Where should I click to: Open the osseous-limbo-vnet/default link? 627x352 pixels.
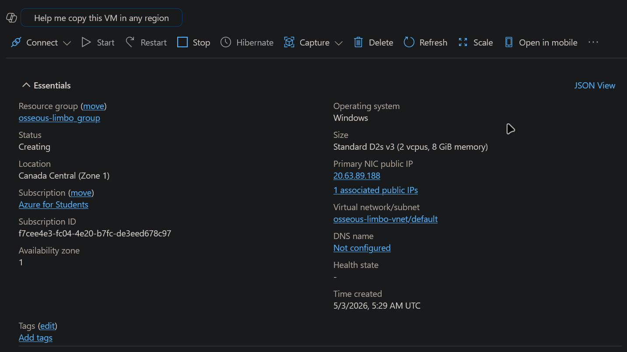385,219
